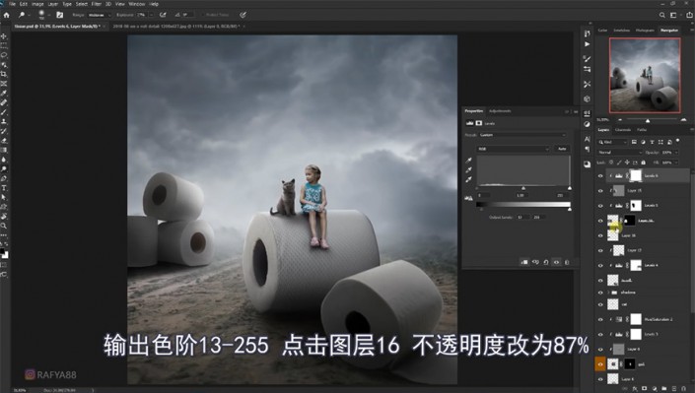Image resolution: width=695 pixels, height=393 pixels.
Task: Click the Navigator zoom slider handle
Action: (648, 120)
